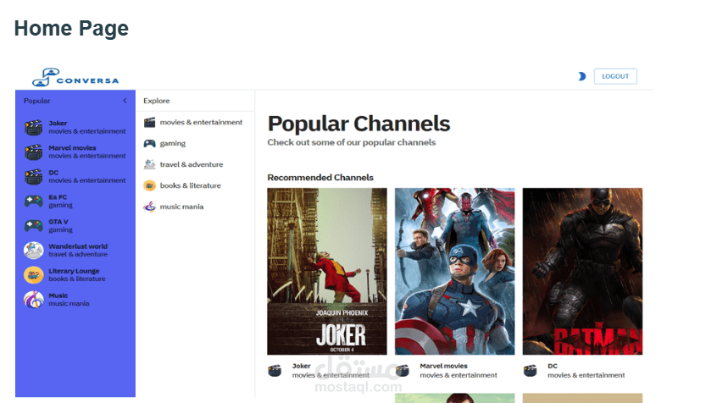The height and width of the screenshot is (403, 717).
Task: Click the Popular Channels heading
Action: coord(359,124)
